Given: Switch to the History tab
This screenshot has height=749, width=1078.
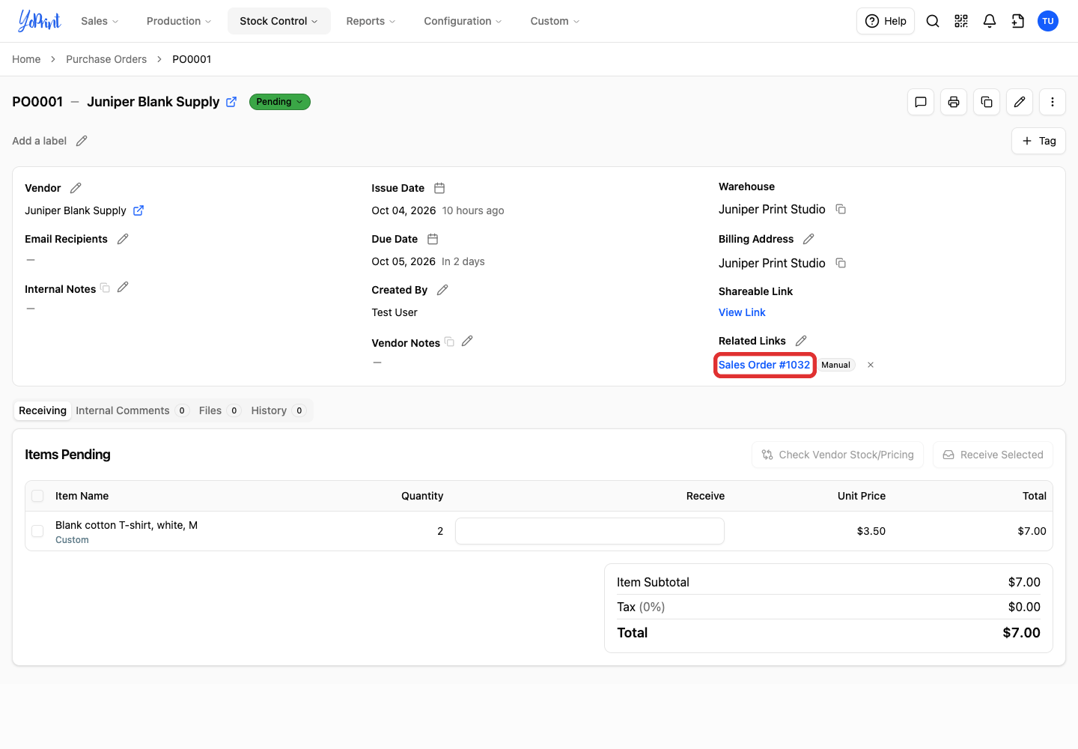Looking at the screenshot, I should 278,410.
